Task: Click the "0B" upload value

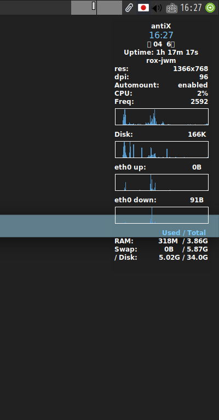Action: tap(197, 167)
